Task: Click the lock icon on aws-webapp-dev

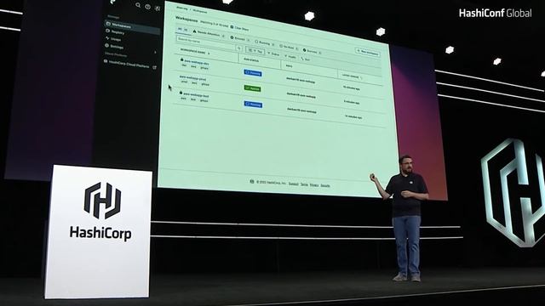Action: (181, 59)
